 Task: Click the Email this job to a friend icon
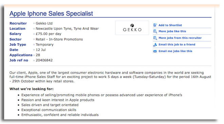pyautogui.click(x=155, y=45)
